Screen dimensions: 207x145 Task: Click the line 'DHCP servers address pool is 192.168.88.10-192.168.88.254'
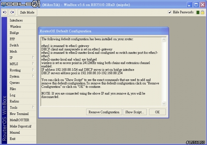[x=82, y=73]
